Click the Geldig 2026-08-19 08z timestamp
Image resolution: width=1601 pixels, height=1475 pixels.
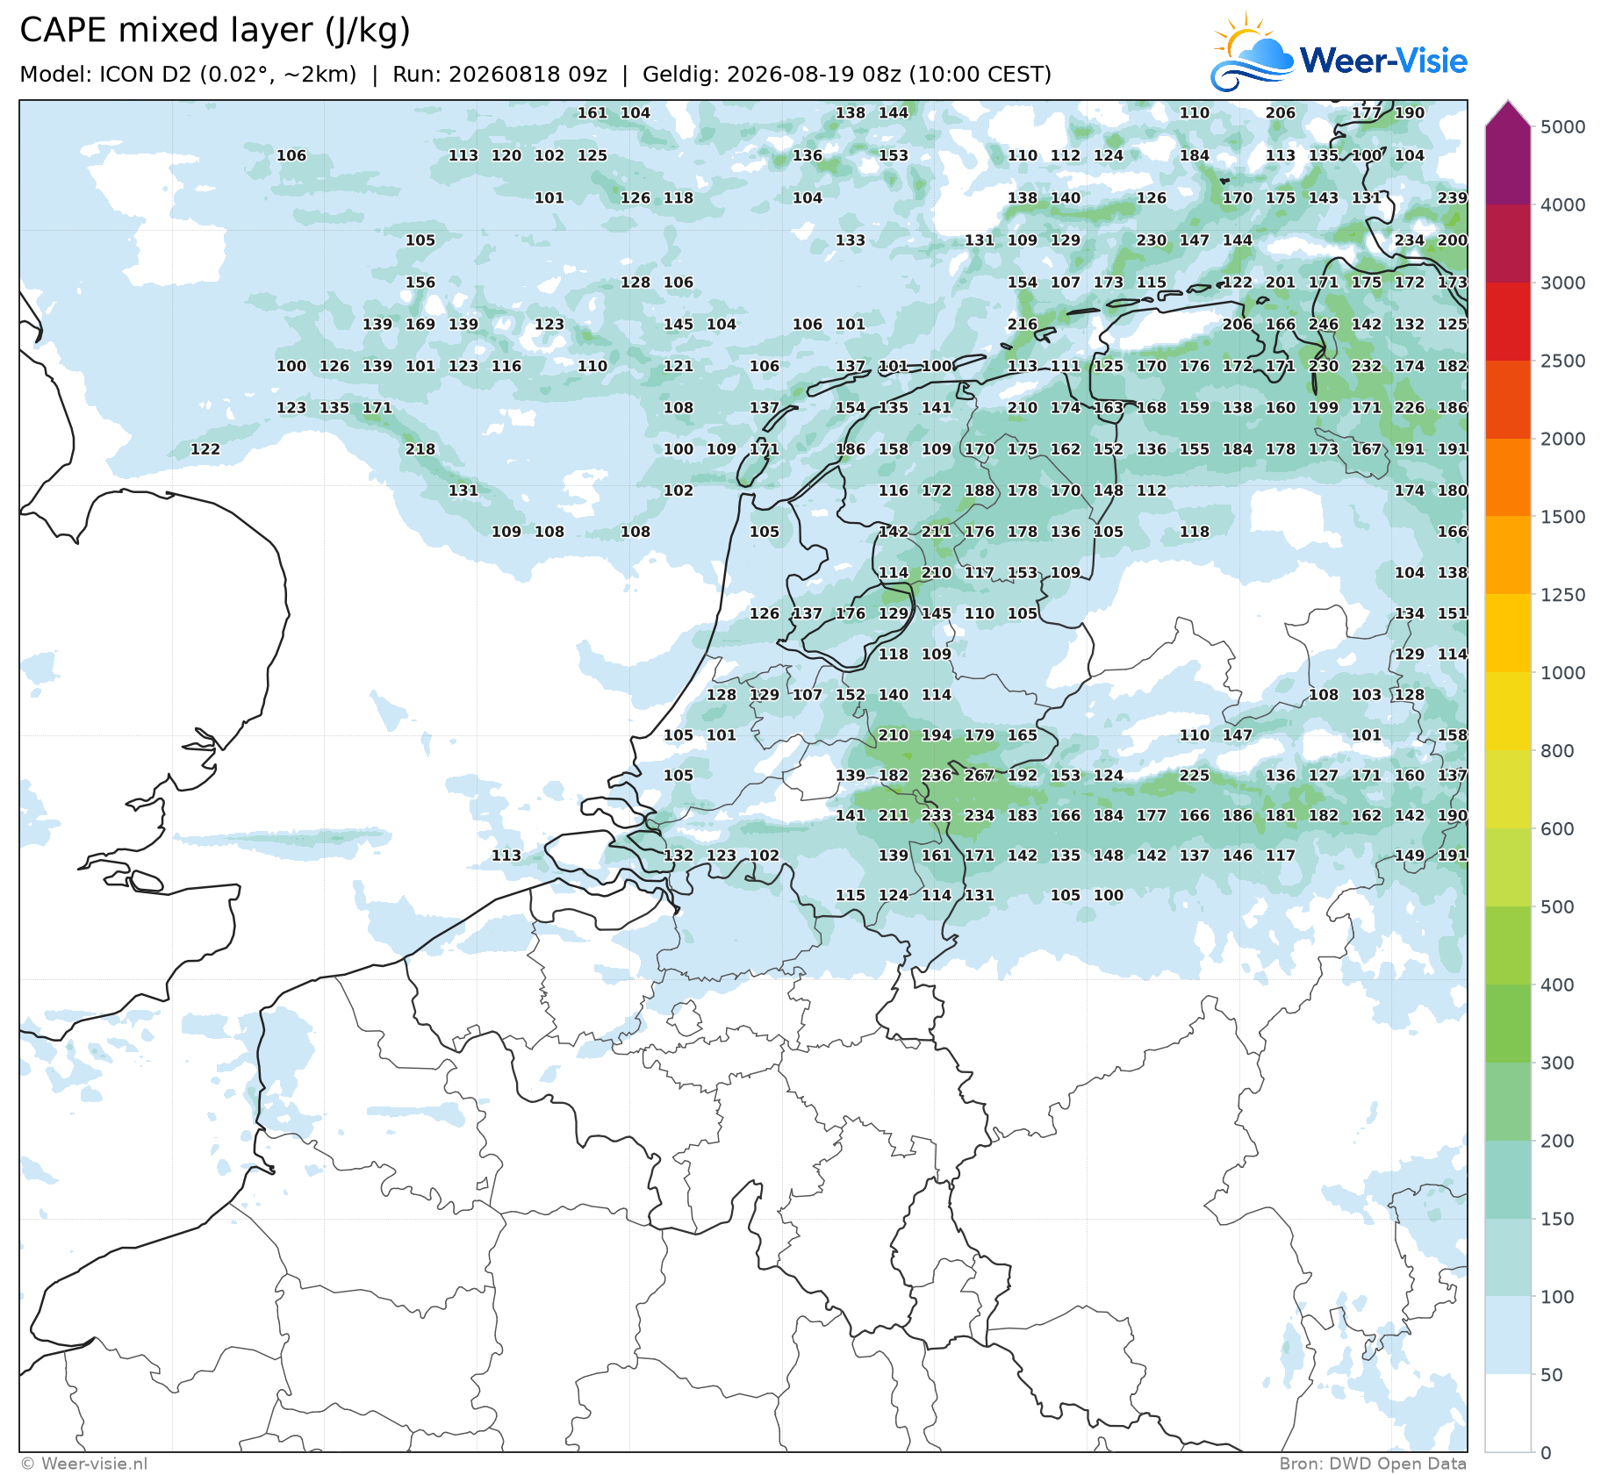click(x=847, y=75)
